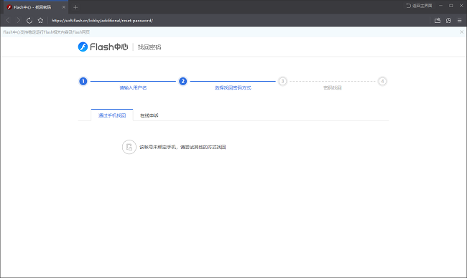Click the forward navigation arrow
This screenshot has height=278, width=467.
point(19,21)
